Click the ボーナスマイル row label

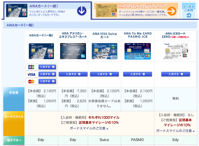[14, 123]
